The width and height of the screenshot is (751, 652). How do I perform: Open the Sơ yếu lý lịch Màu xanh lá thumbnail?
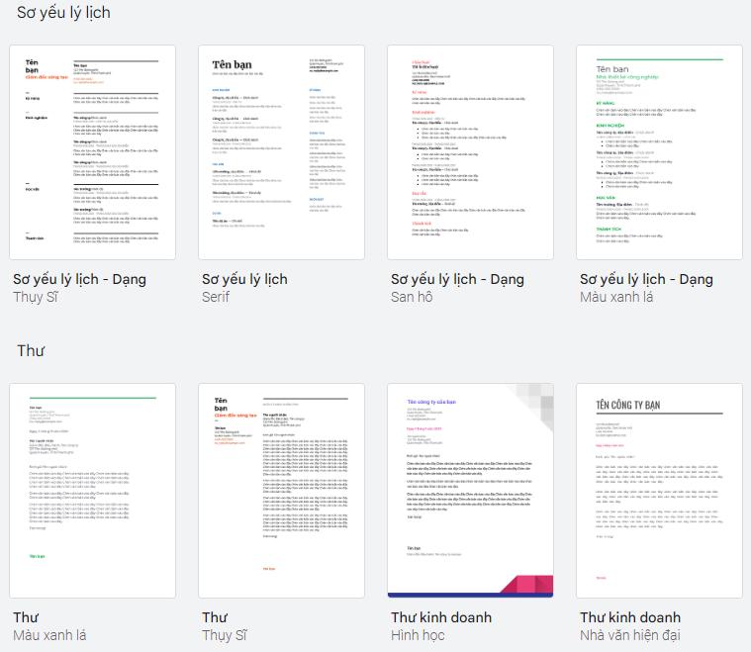[x=660, y=152]
